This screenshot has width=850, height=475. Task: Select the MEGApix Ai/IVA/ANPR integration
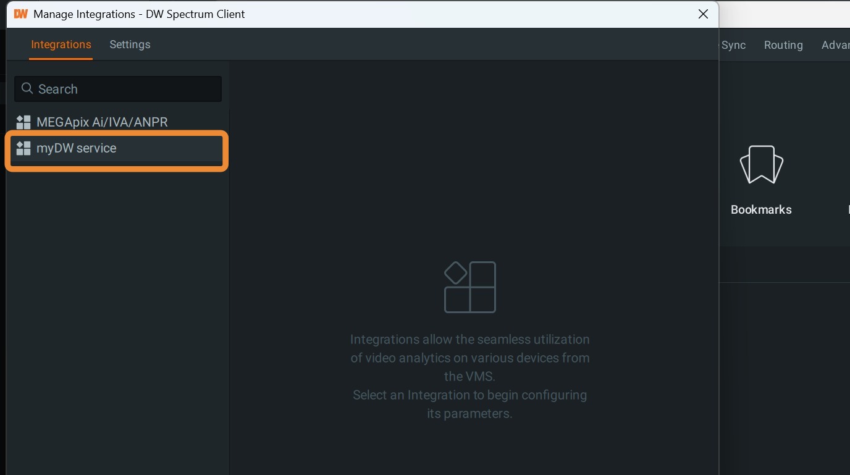[118, 122]
